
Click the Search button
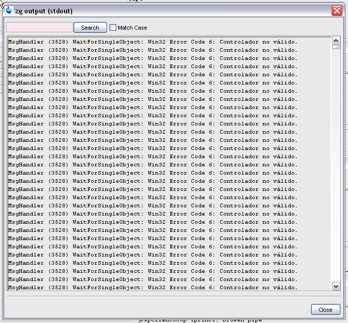[90, 28]
